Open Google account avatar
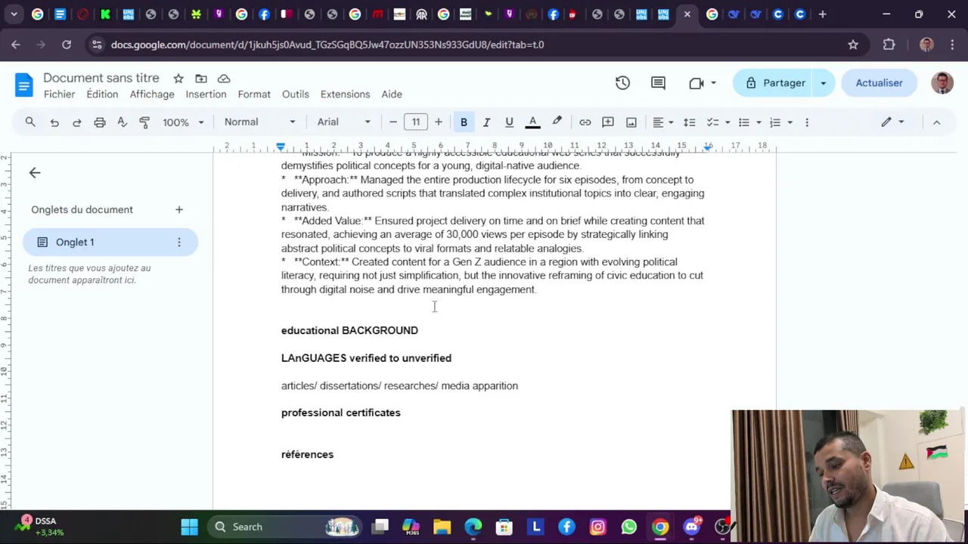968x544 pixels. tap(942, 83)
